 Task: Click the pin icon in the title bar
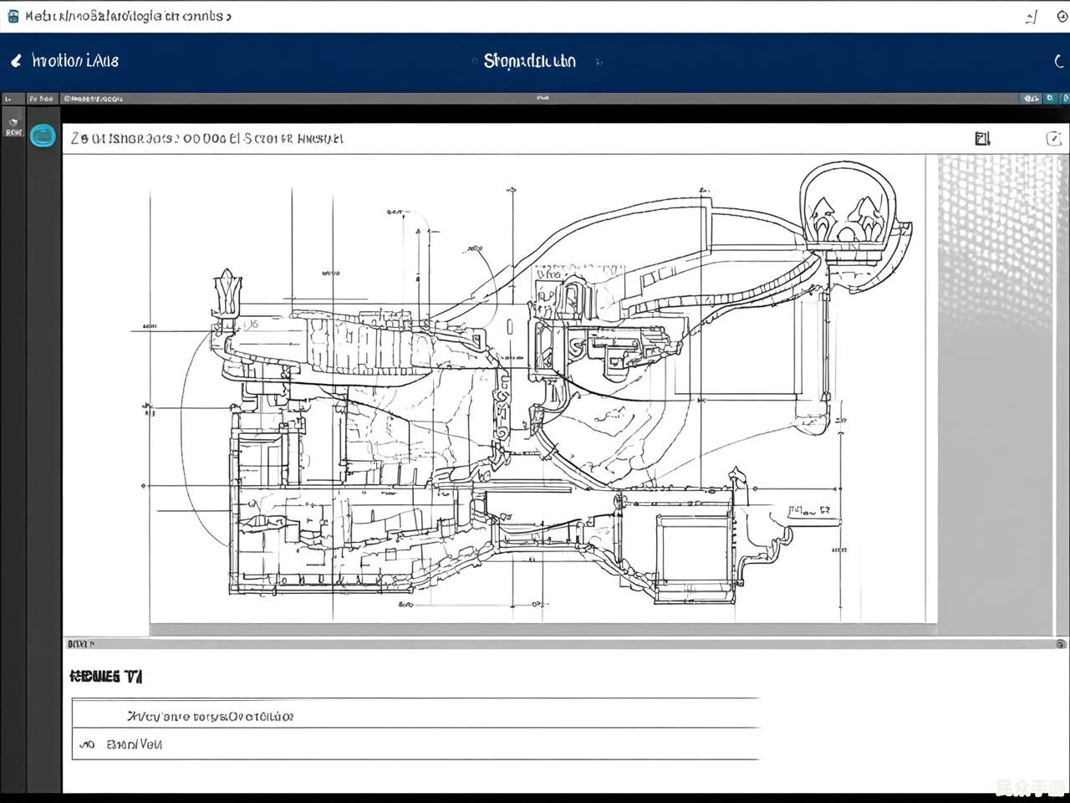1032,17
